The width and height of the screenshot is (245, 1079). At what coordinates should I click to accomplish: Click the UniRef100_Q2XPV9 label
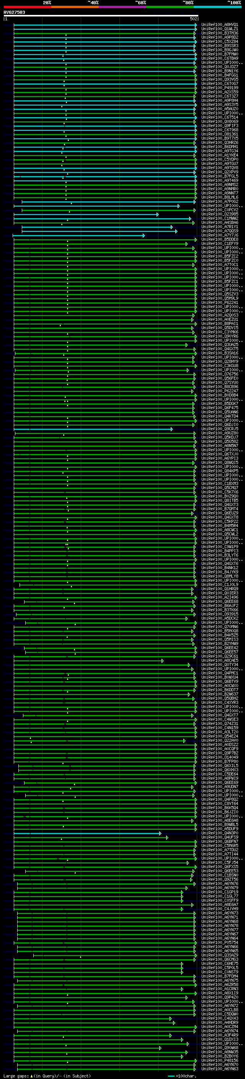click(220, 172)
